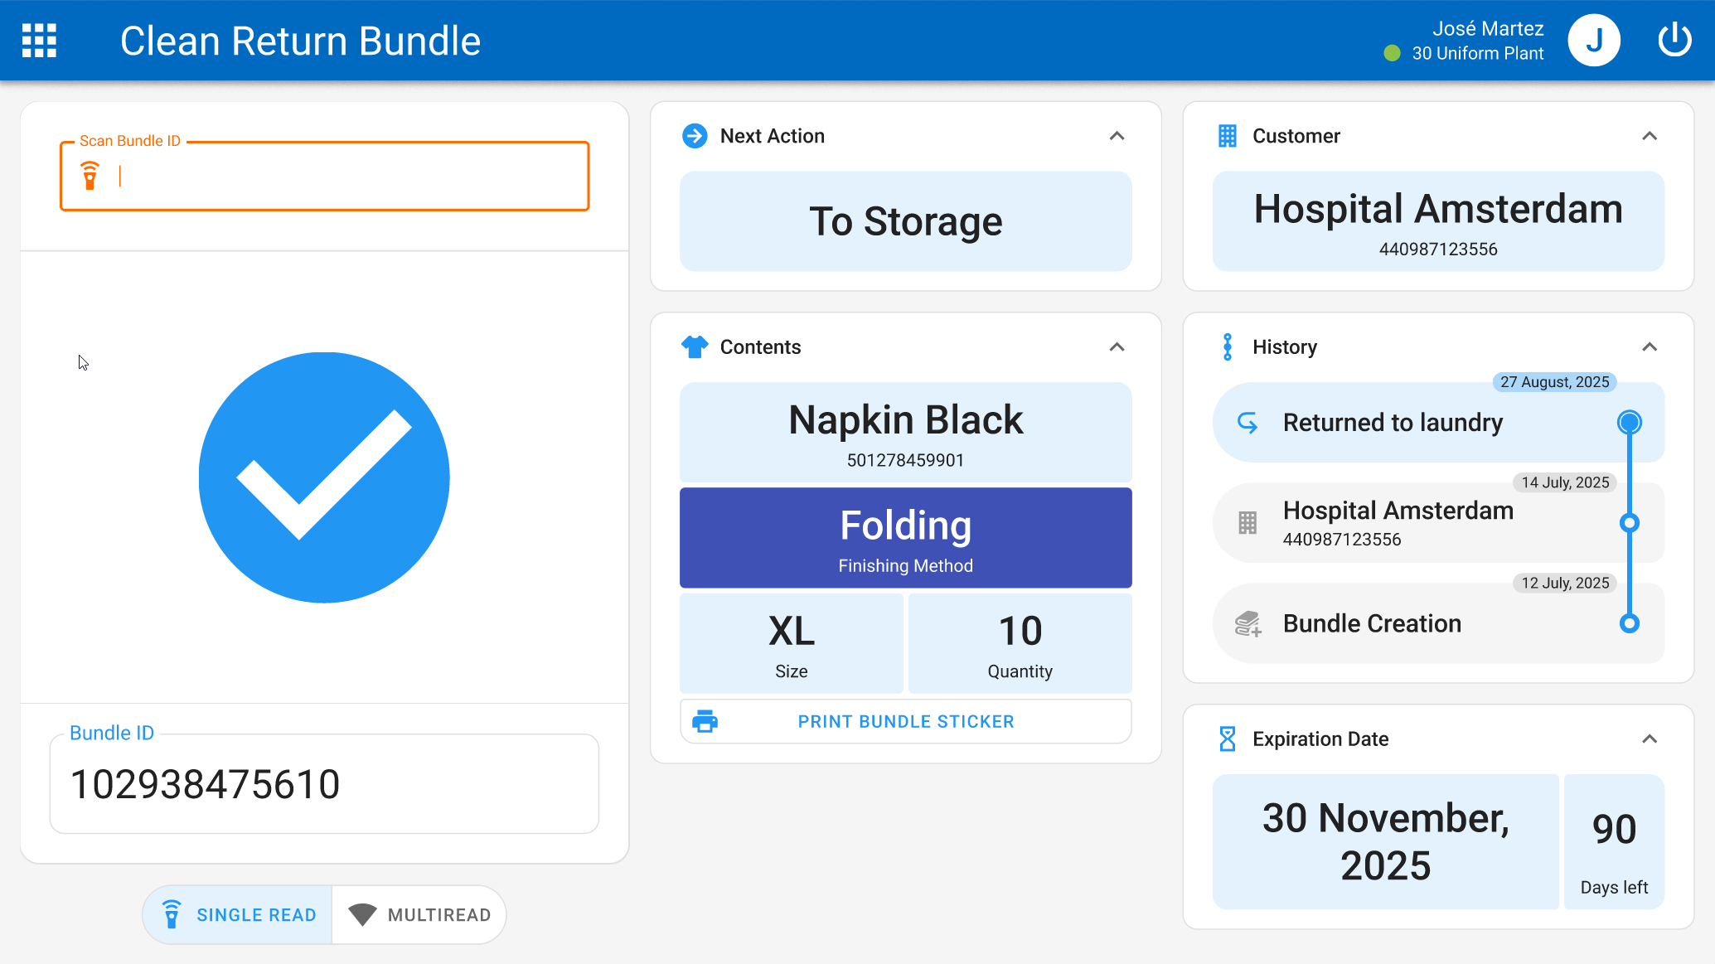Switch to Single Read mode

tap(239, 914)
